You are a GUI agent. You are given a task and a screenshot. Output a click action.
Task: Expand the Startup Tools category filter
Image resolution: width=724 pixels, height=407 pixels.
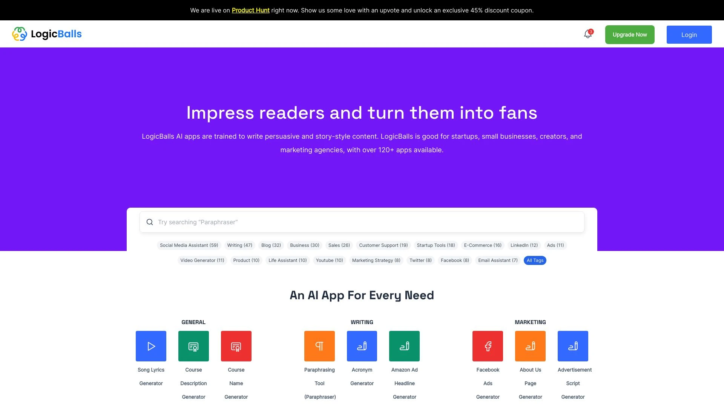click(436, 245)
